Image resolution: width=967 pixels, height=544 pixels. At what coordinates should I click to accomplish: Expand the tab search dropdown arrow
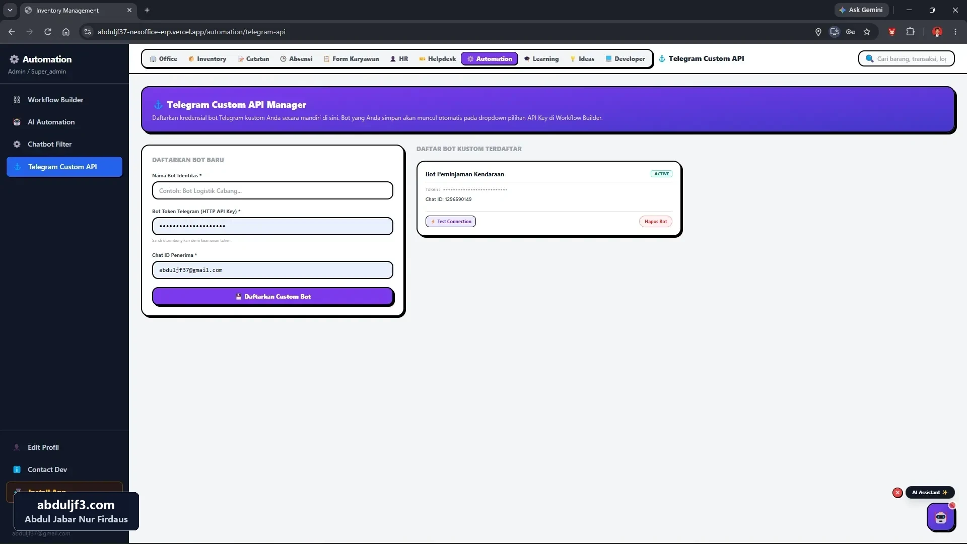(10, 10)
